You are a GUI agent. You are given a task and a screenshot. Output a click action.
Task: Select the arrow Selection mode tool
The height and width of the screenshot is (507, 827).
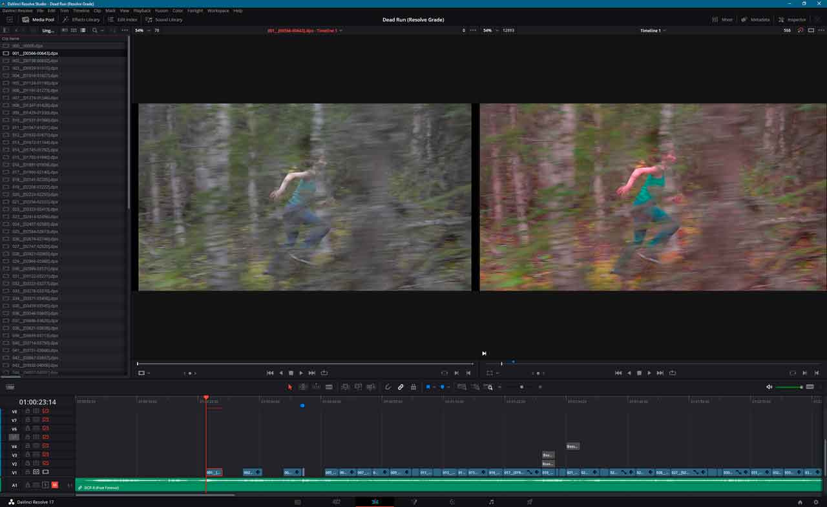[x=290, y=387]
